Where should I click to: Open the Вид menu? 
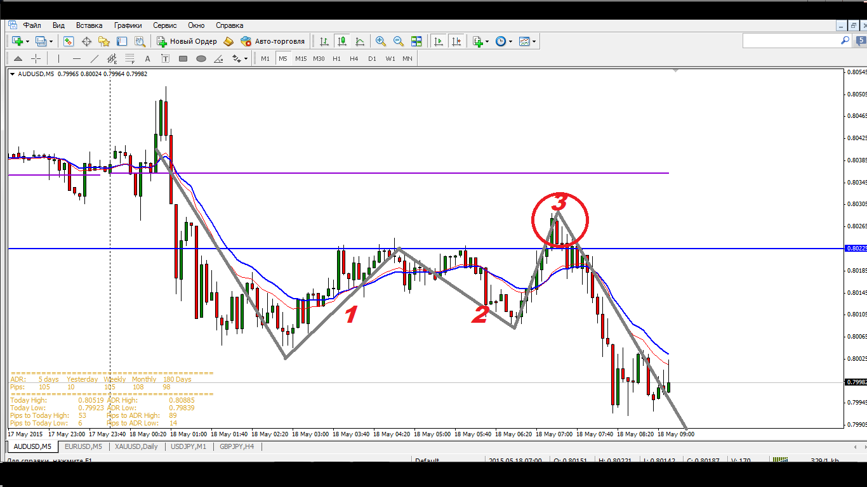(x=58, y=25)
